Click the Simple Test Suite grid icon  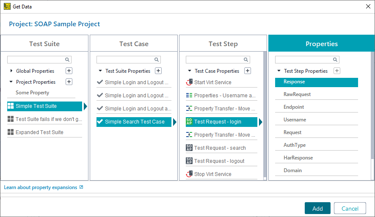[x=11, y=106]
